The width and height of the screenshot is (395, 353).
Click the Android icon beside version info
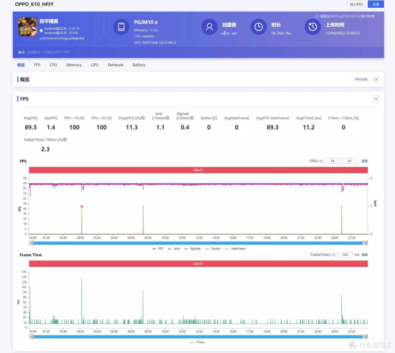click(x=41, y=30)
